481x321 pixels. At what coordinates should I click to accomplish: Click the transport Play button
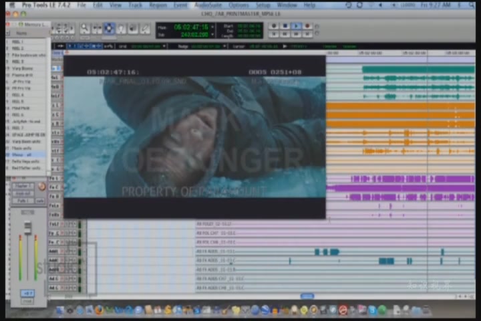296,26
